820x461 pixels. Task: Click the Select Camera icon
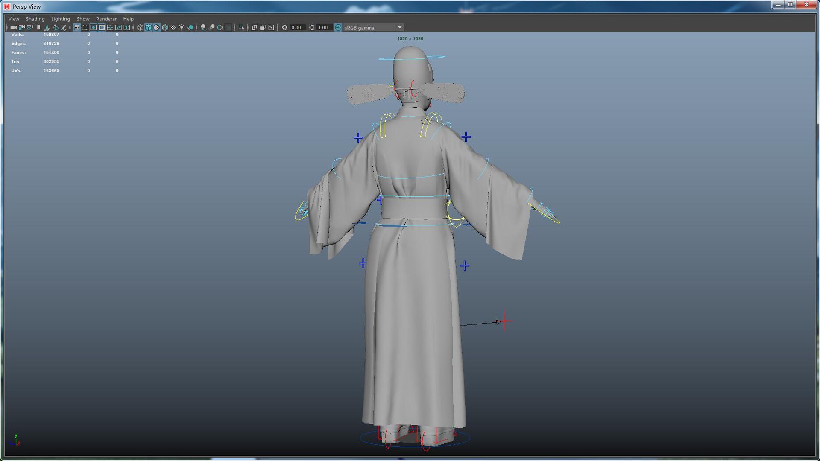(x=13, y=27)
